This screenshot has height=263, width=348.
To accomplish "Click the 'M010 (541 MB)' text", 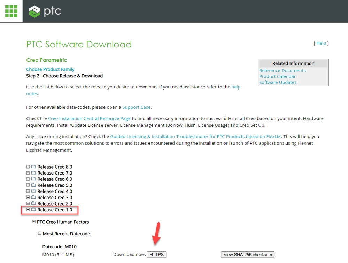I will [58, 255].
